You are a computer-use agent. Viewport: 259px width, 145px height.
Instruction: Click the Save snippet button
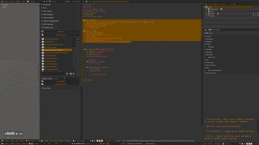tap(61, 81)
